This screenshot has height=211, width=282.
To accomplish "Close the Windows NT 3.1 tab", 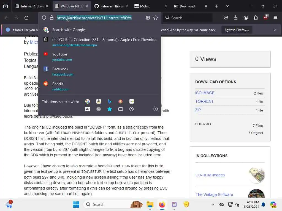I will [87, 6].
